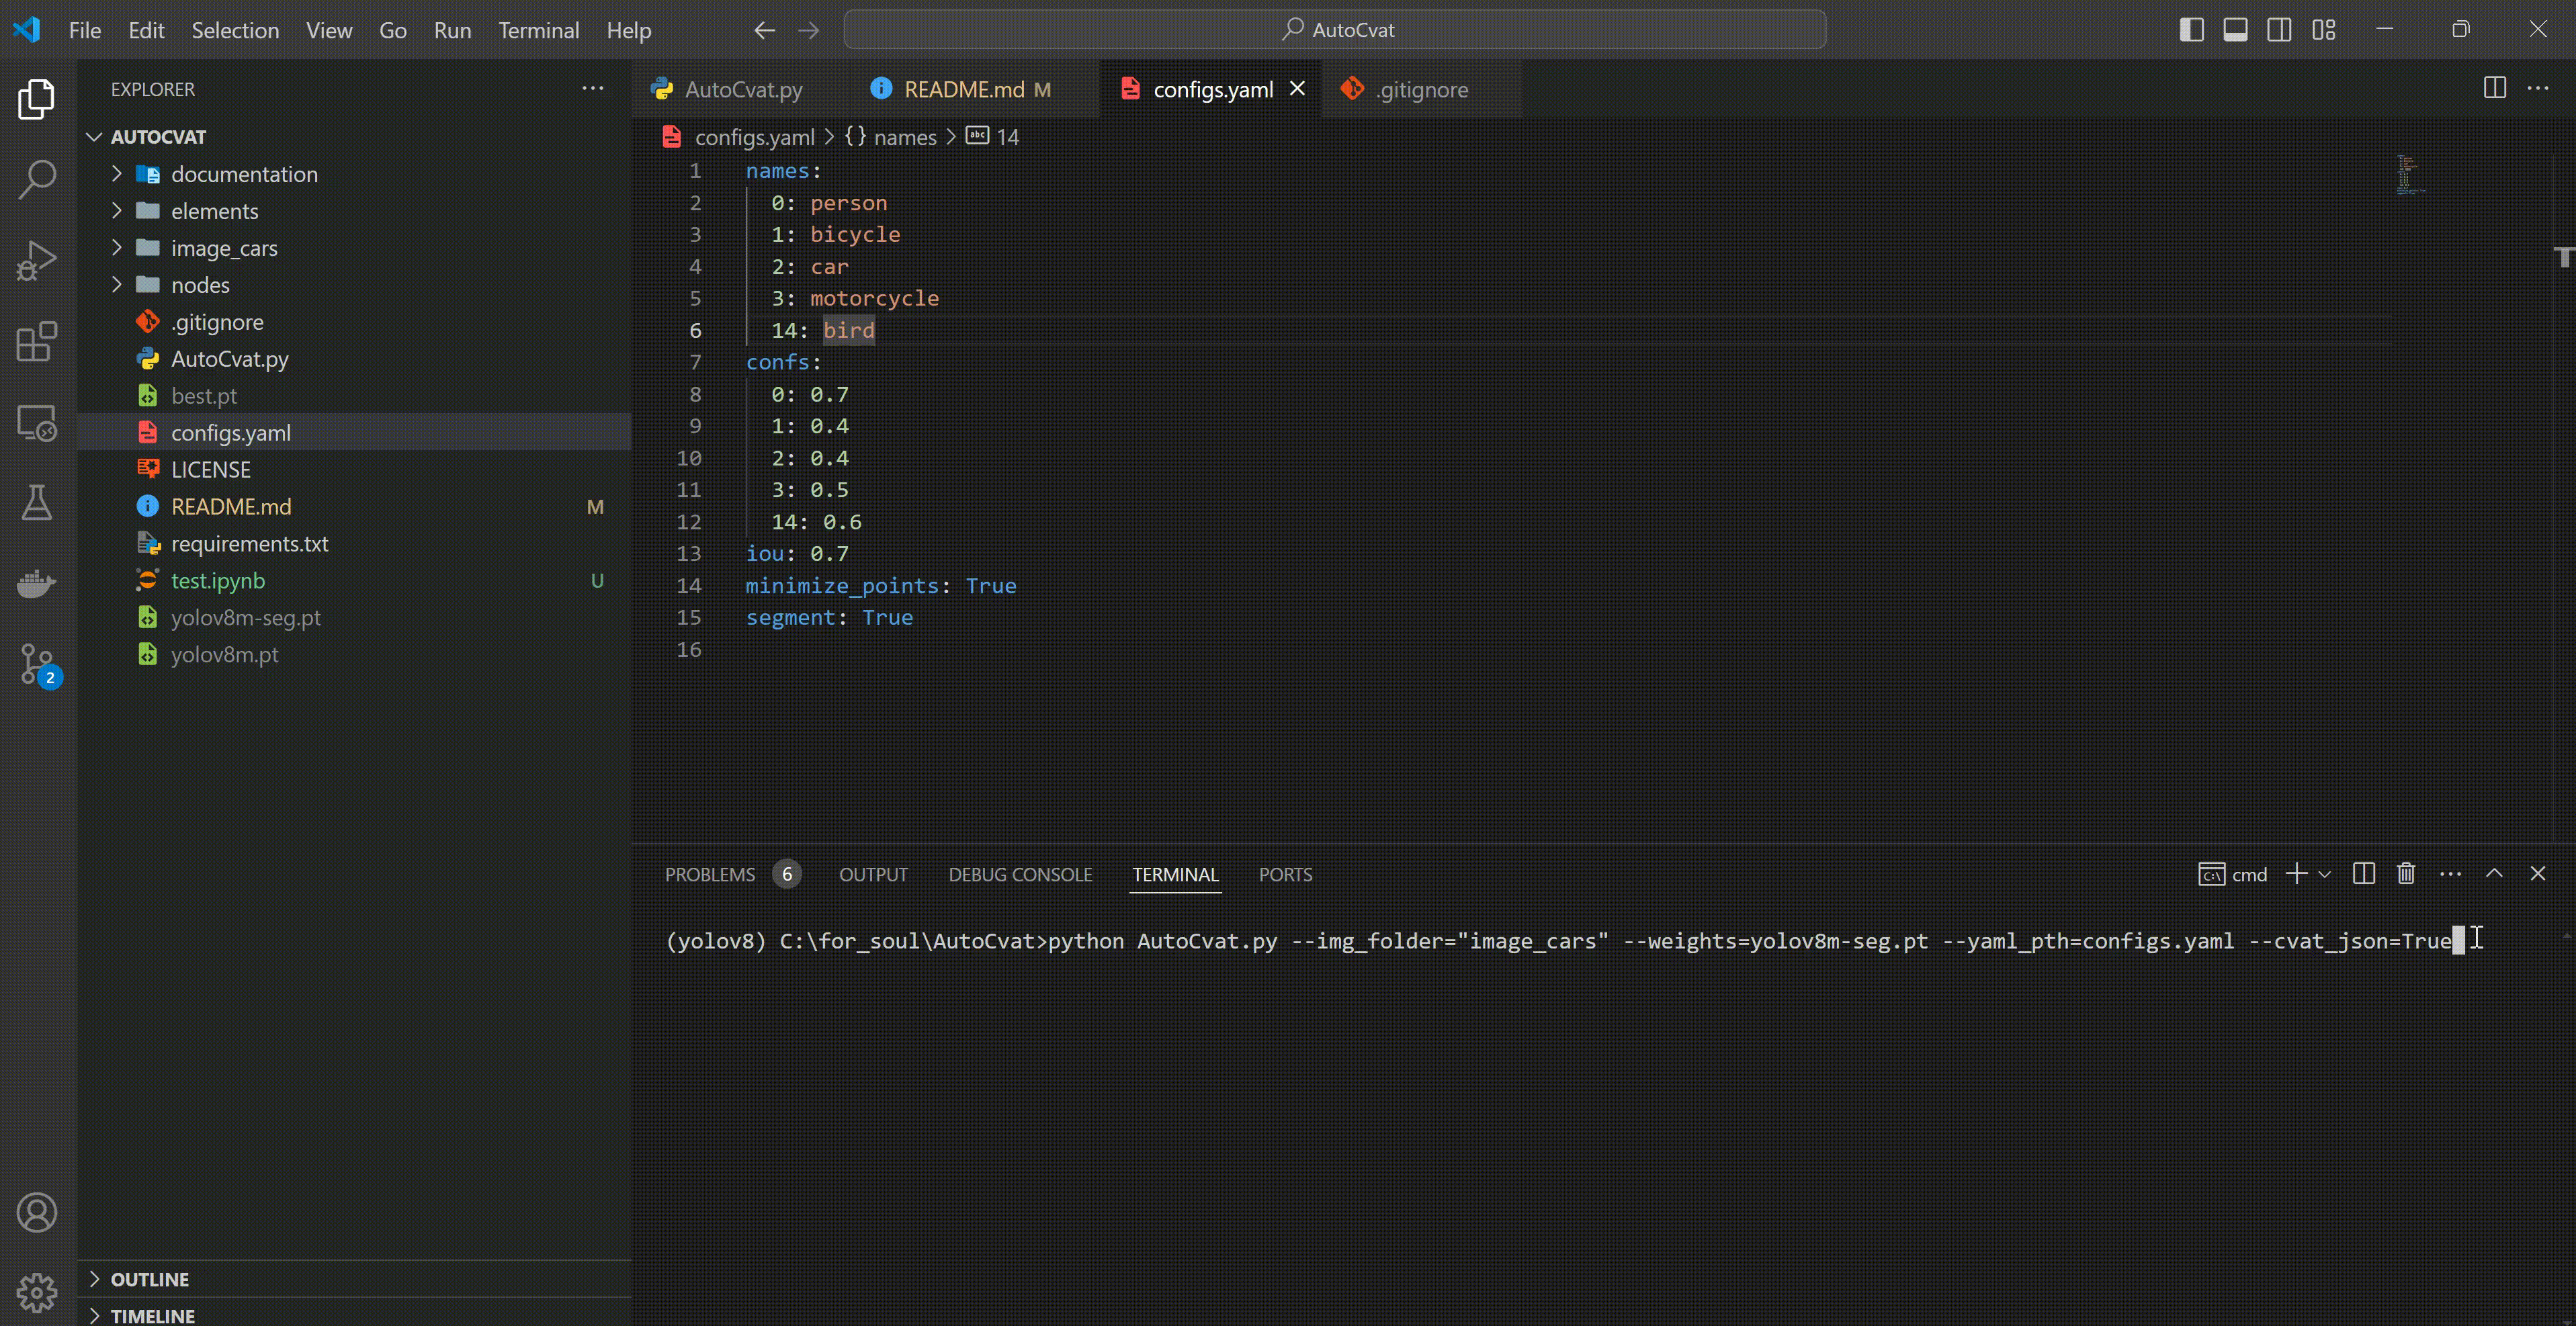Image resolution: width=2576 pixels, height=1326 pixels.
Task: Expand the OUTLINE section
Action: coord(149,1279)
